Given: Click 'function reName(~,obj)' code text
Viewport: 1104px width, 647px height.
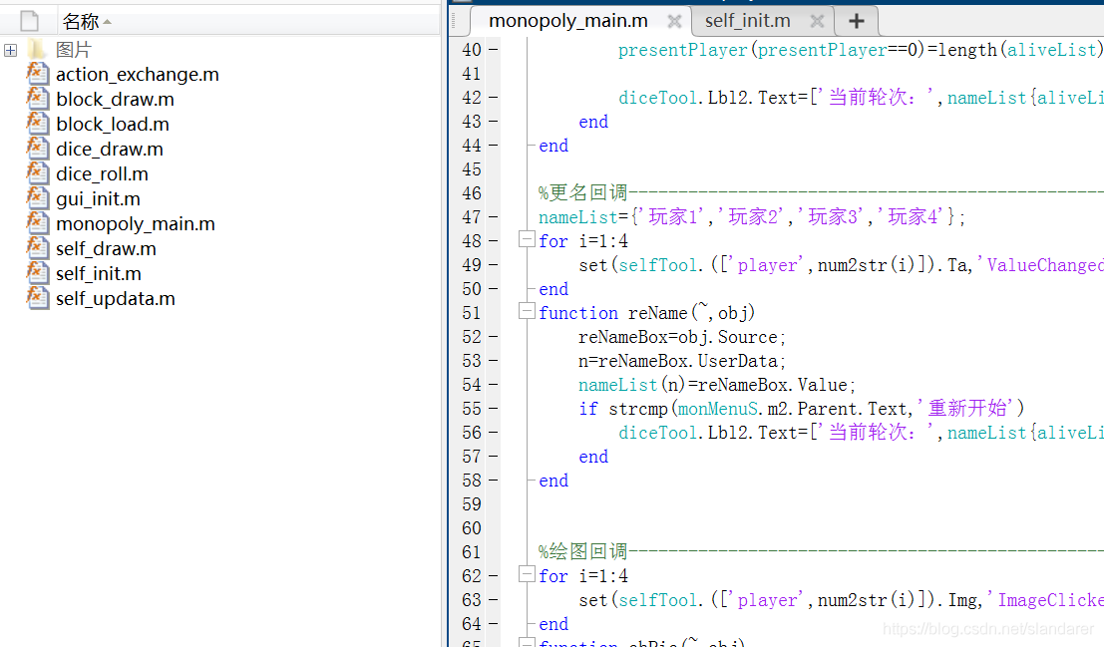Looking at the screenshot, I should [x=646, y=313].
